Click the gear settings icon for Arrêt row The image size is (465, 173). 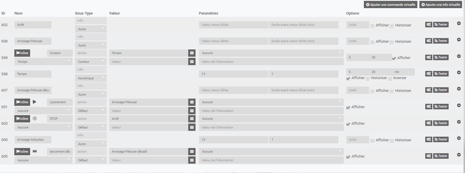pos(428,25)
